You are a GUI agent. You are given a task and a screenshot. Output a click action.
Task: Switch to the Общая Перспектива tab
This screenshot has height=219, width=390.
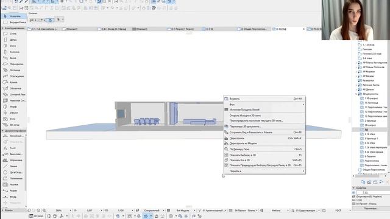pos(253,29)
